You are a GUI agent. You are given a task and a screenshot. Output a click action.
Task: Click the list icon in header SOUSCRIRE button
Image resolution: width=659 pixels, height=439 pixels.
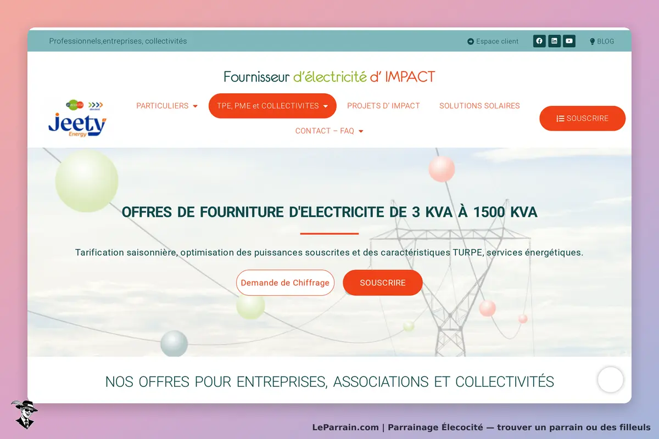tap(560, 119)
